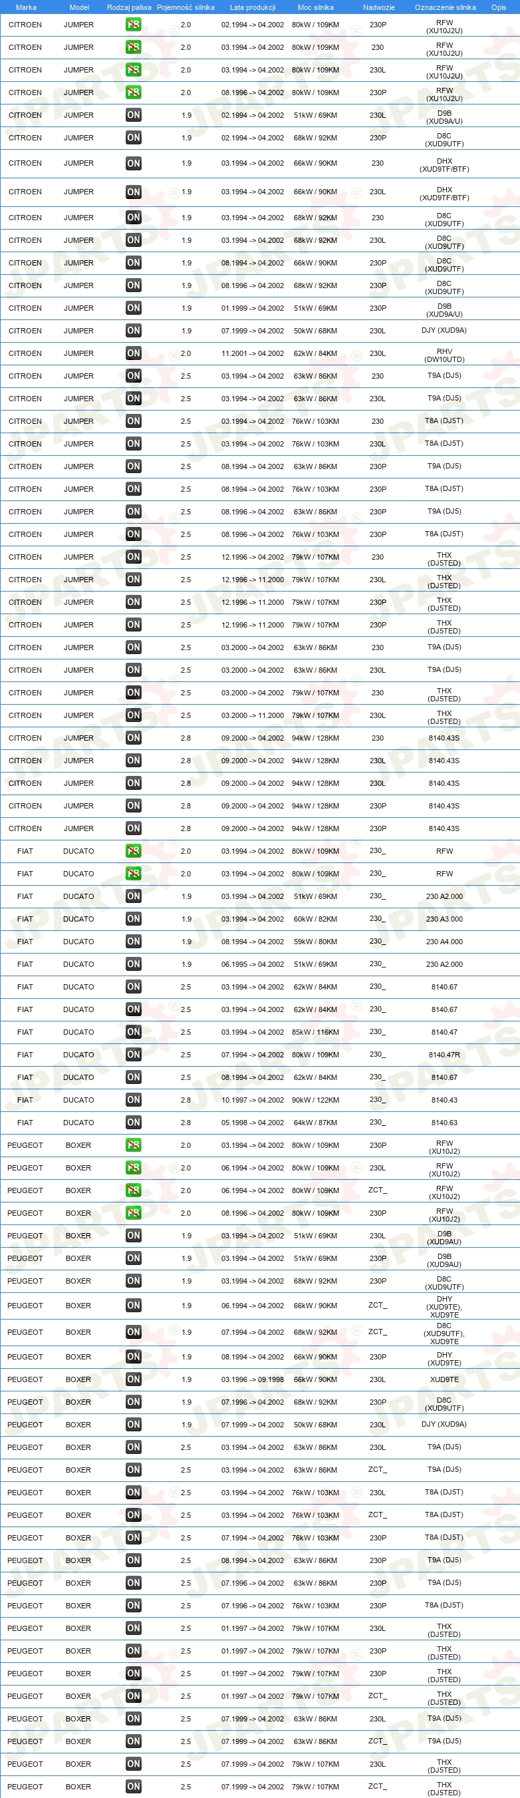
Task: Click the Opis column header
Action: coord(499,8)
